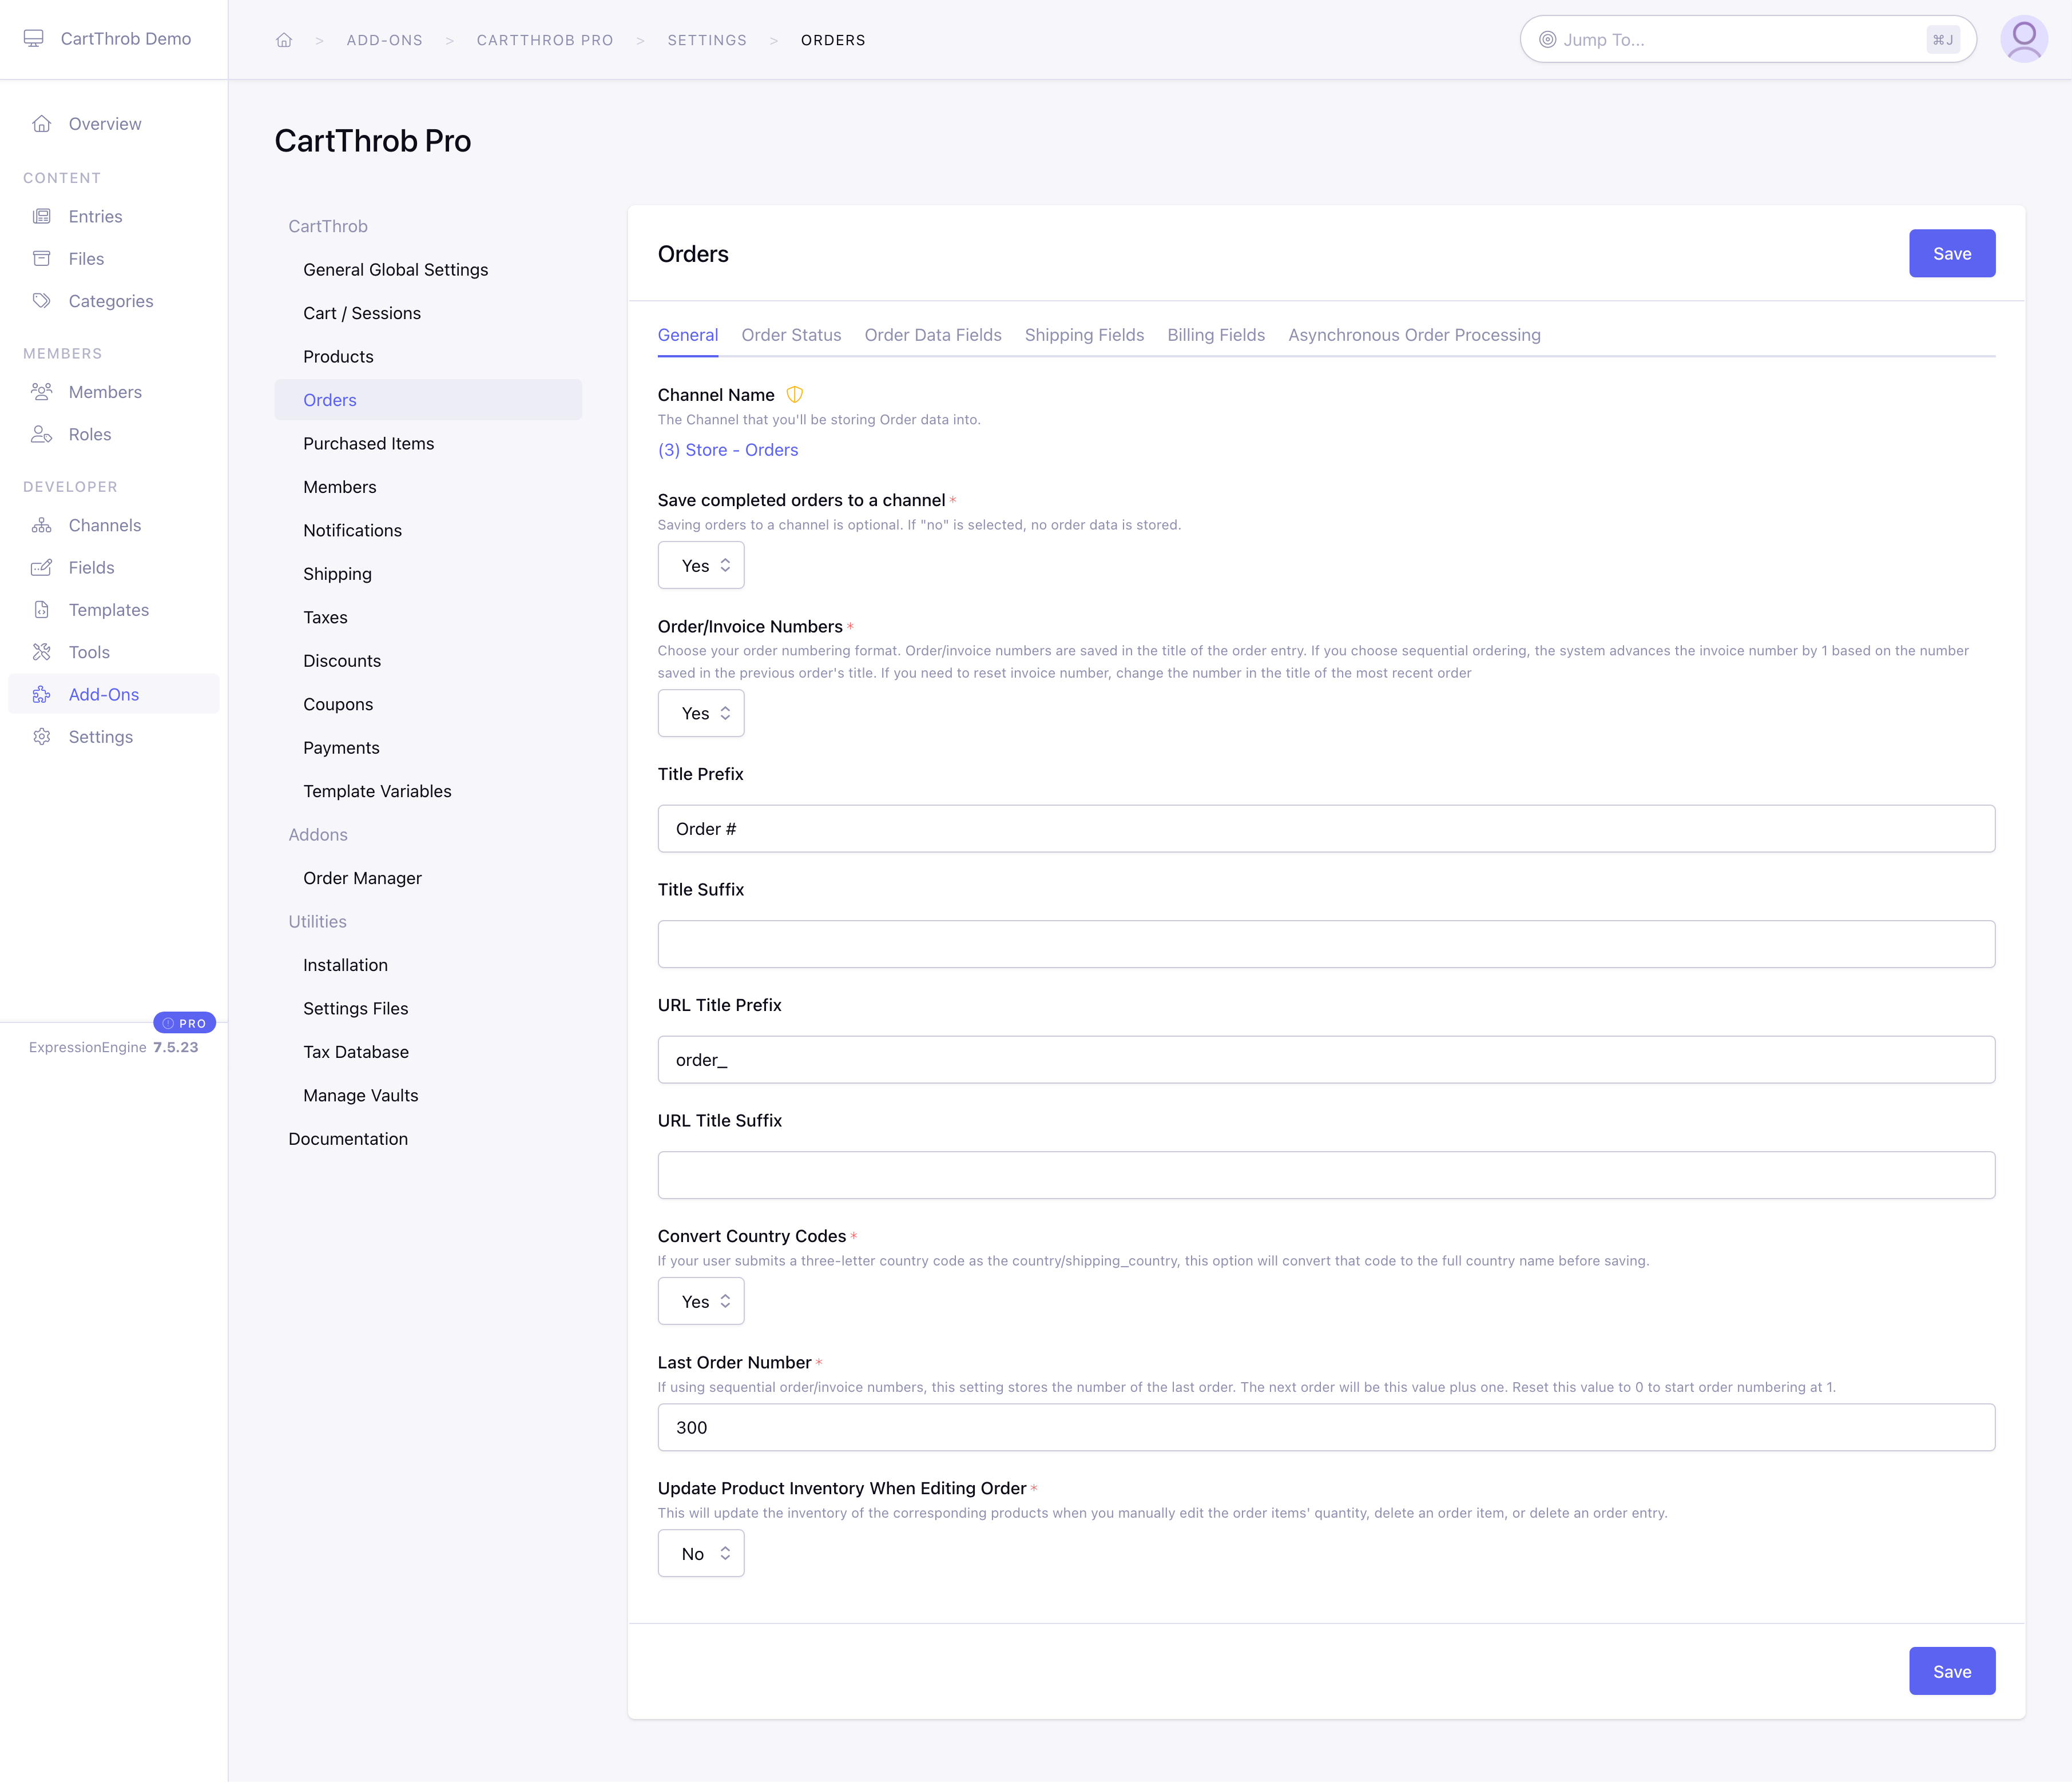This screenshot has width=2072, height=1783.
Task: Open the Billing Fields tab
Action: pyautogui.click(x=1216, y=335)
